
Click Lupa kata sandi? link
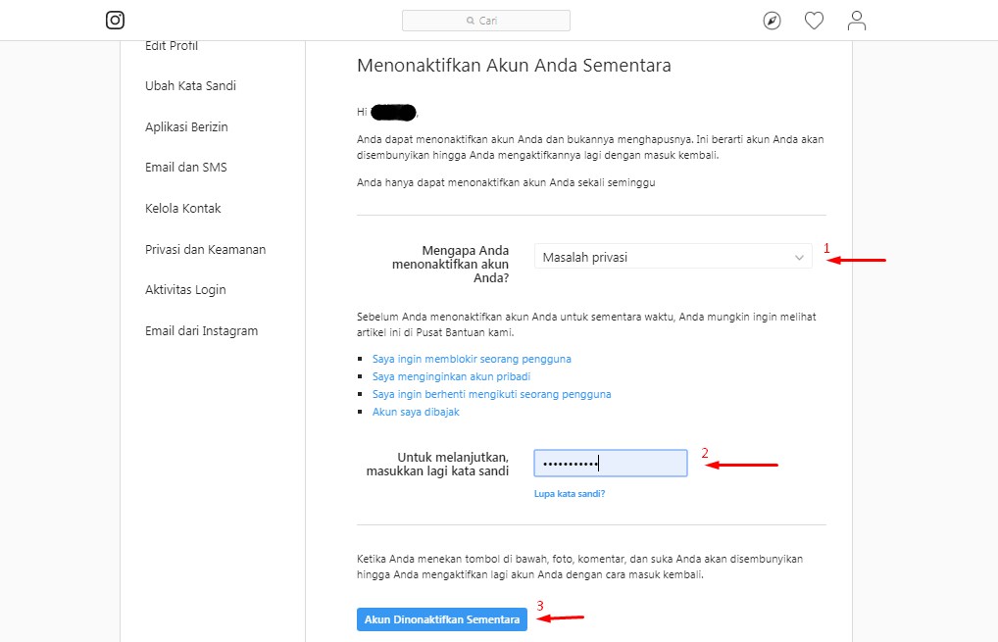tap(569, 494)
